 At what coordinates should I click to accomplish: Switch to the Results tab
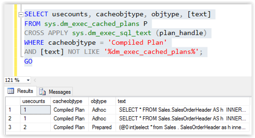tap(21, 91)
